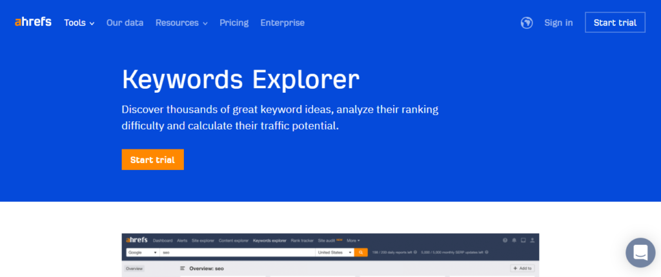Image resolution: width=661 pixels, height=277 pixels.
Task: Click the 'Discover thousands of great keyword ideas' description
Action: click(x=280, y=117)
